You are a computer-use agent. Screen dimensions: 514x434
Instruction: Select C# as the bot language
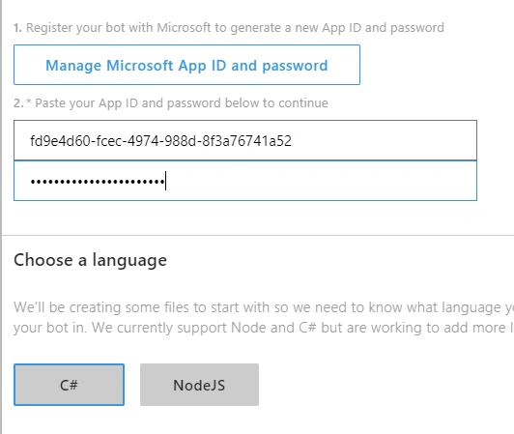(x=69, y=385)
